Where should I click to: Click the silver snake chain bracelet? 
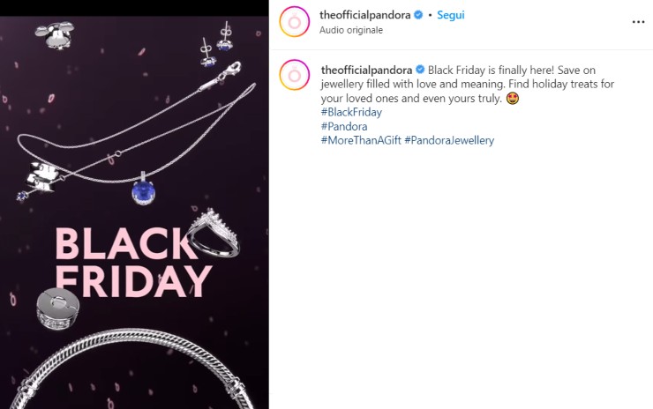coord(131,368)
